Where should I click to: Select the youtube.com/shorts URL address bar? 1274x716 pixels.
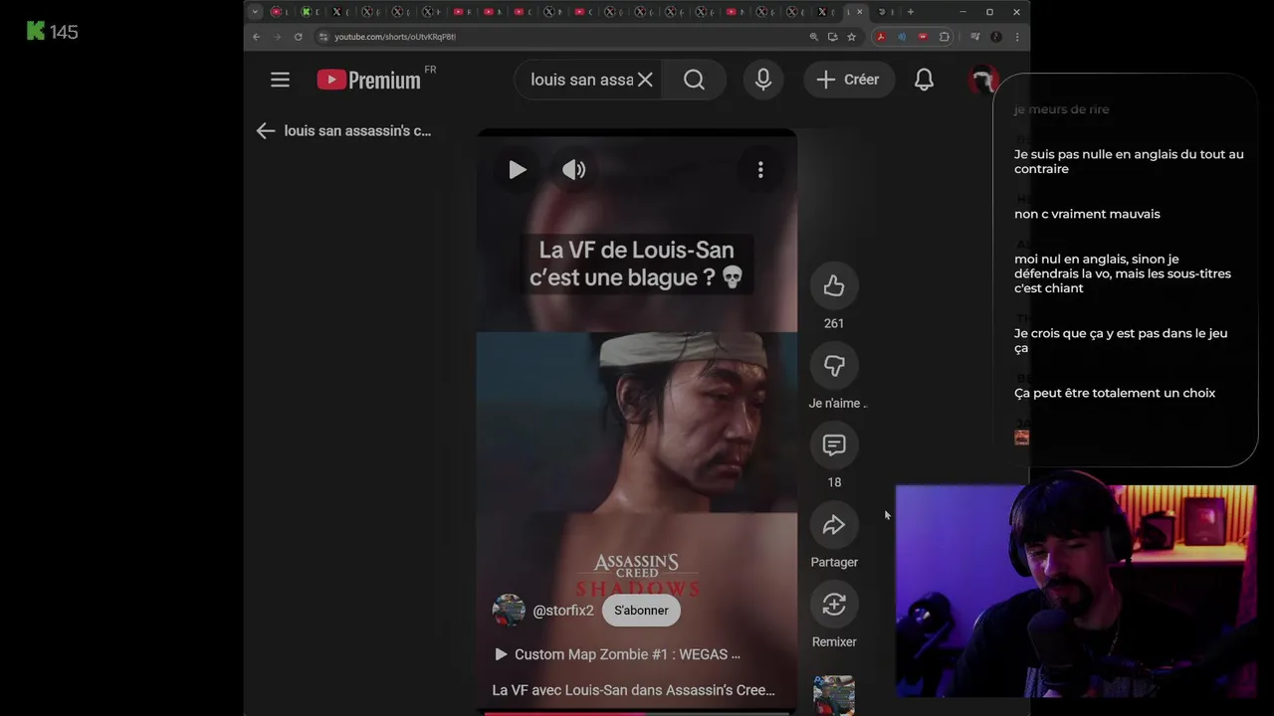[395, 37]
